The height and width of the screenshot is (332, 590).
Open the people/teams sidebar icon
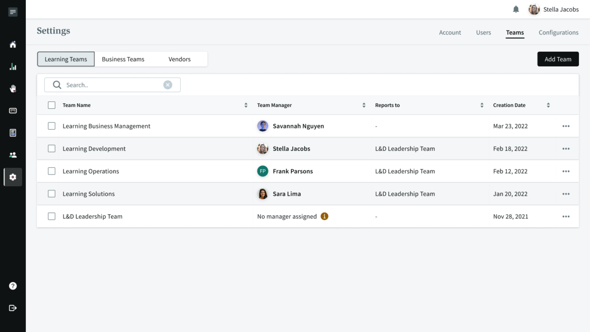click(x=13, y=155)
